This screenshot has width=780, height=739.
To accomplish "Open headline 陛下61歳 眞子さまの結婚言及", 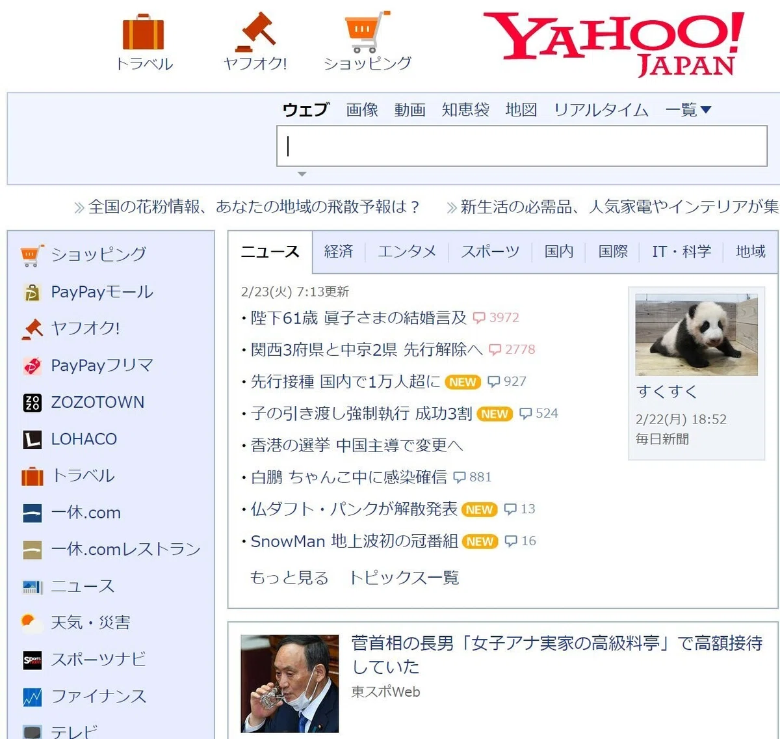I will coord(359,318).
